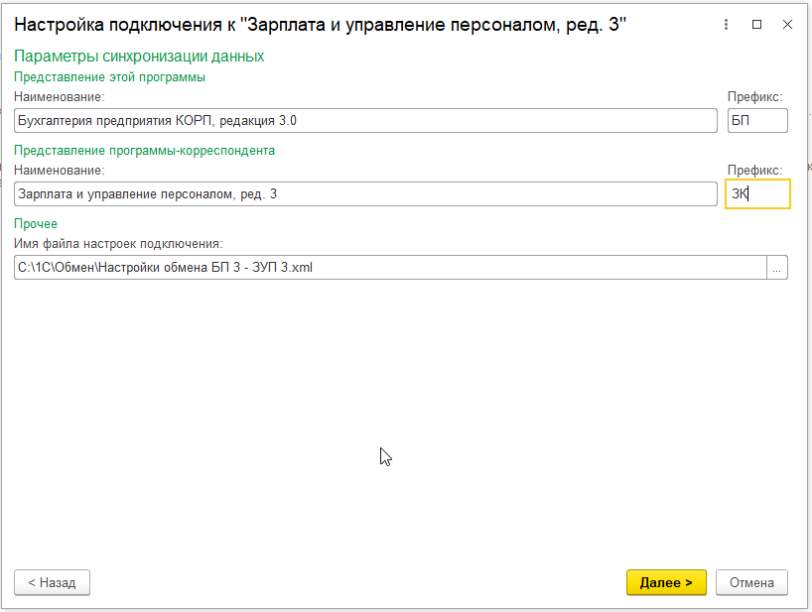Close the connection settings dialog

[787, 25]
